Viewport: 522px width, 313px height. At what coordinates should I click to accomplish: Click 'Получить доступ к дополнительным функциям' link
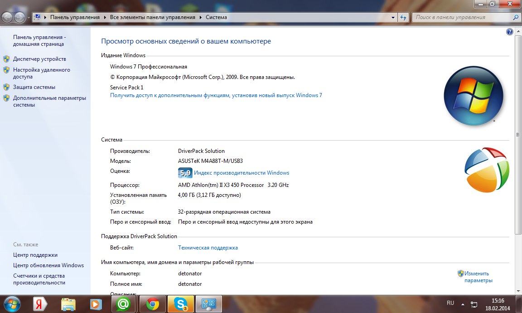[216, 95]
